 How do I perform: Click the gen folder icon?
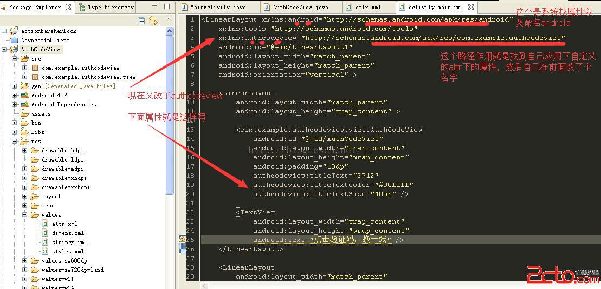[x=24, y=86]
